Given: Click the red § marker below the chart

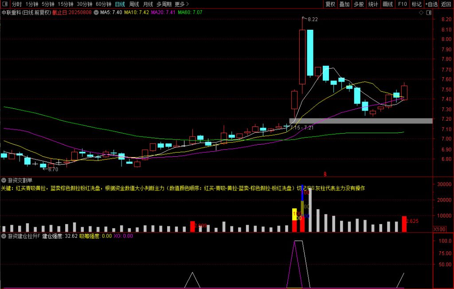Looking at the screenshot, I should [325, 173].
